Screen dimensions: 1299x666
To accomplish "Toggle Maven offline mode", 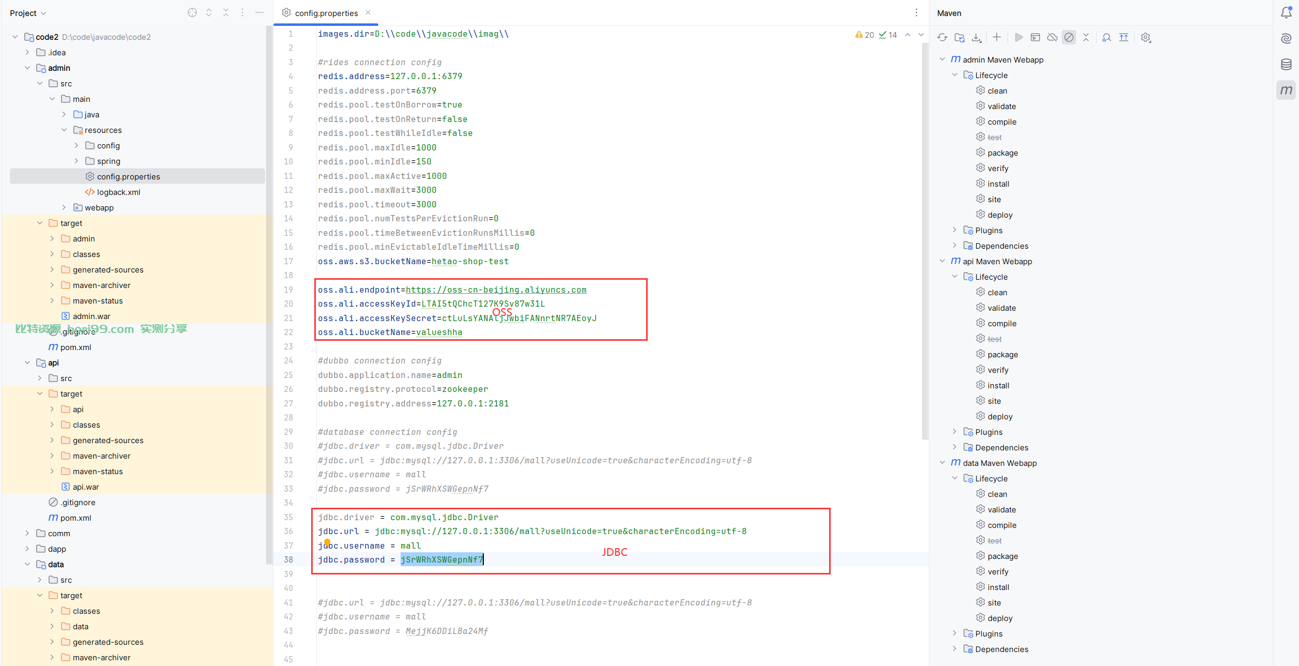I will (x=1052, y=37).
